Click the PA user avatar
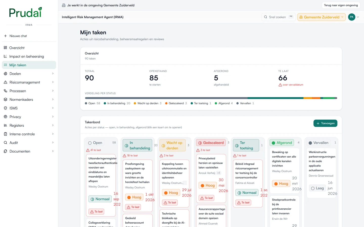 (x=352, y=17)
